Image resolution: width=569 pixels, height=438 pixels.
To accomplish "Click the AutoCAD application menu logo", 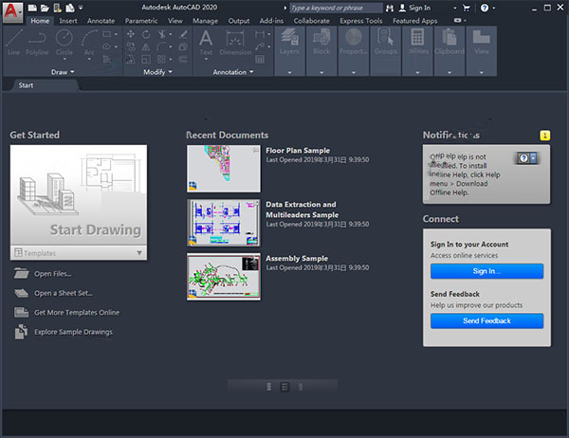I will point(12,10).
